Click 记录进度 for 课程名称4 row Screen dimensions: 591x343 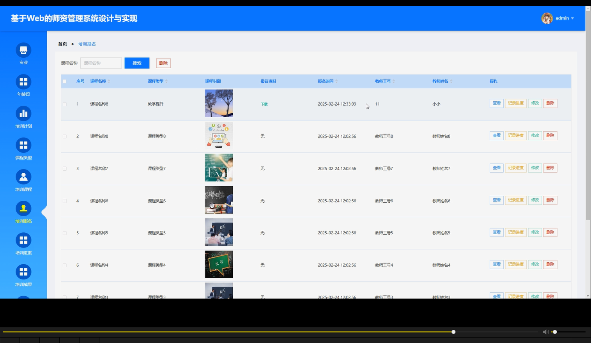pos(516,265)
